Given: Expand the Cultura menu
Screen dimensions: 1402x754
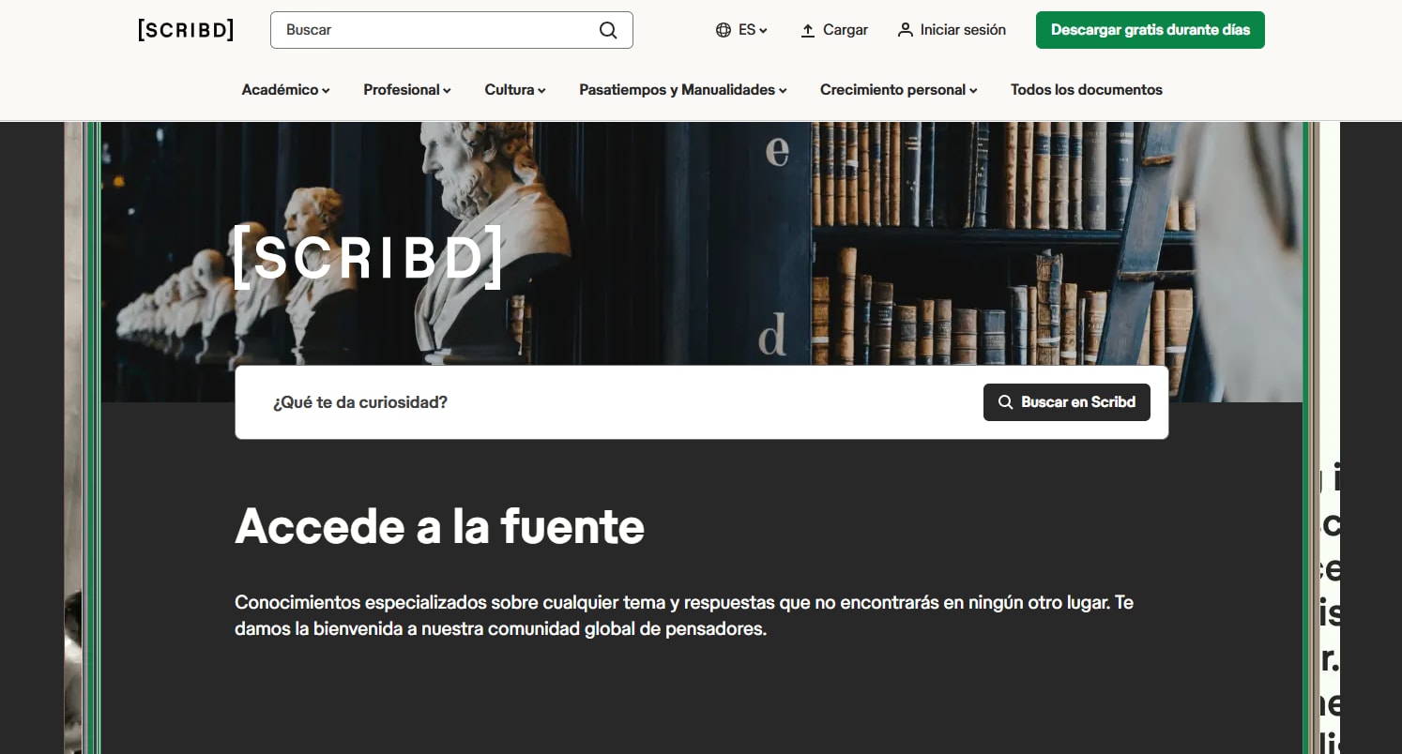Looking at the screenshot, I should [515, 90].
